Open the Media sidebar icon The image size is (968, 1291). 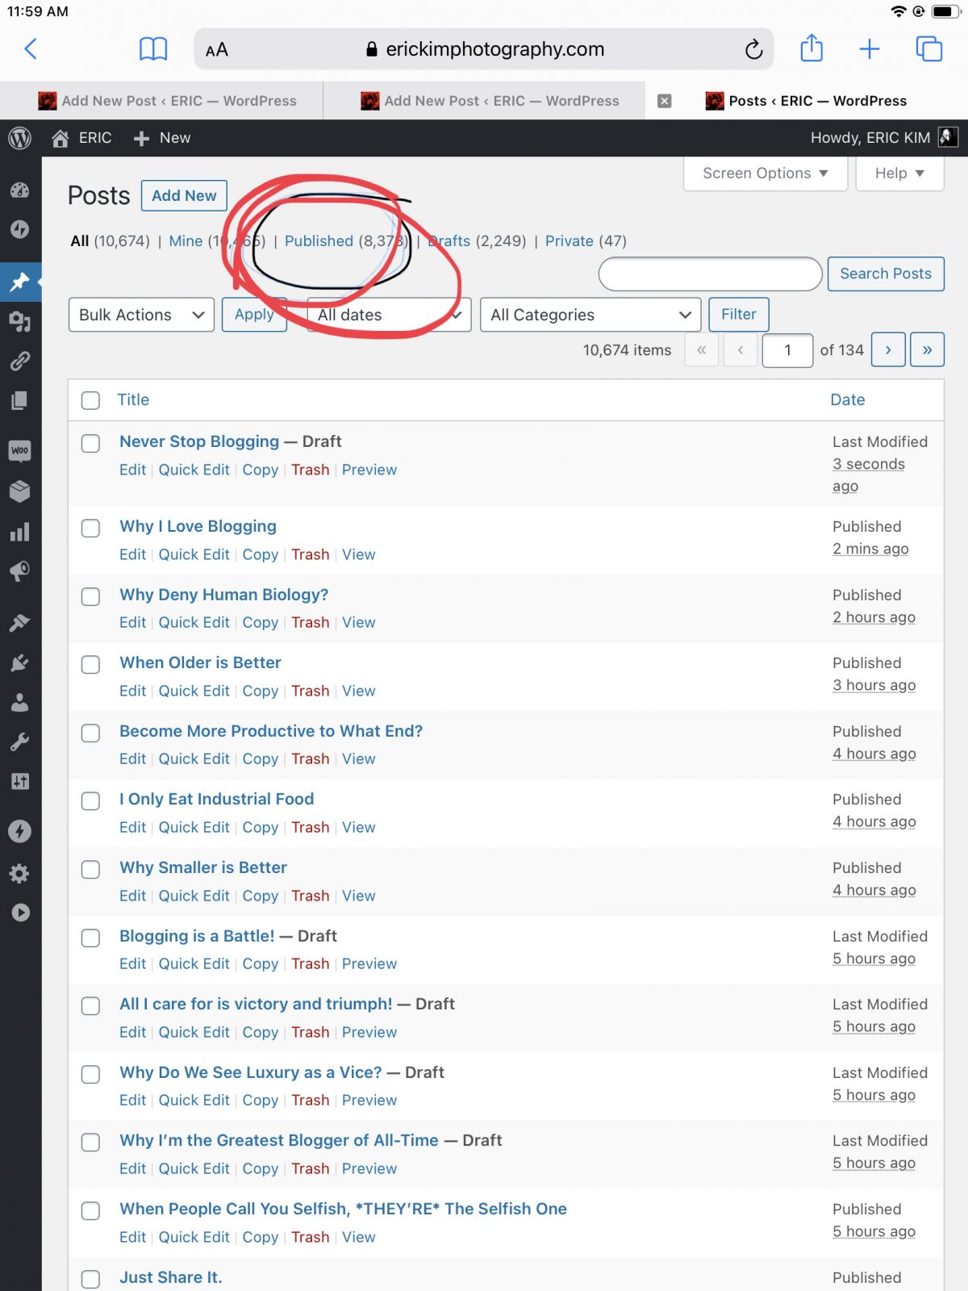click(20, 322)
